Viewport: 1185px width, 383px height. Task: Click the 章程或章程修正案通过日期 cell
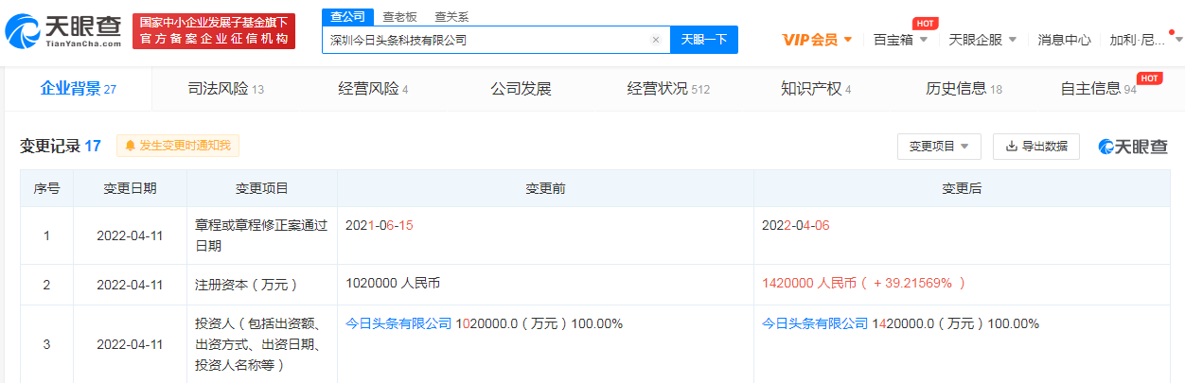pos(261,235)
